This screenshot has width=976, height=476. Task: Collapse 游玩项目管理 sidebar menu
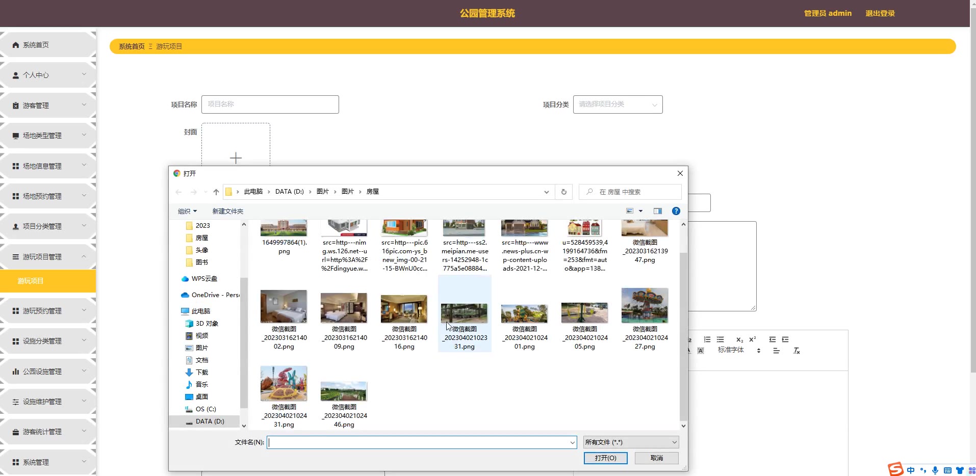pos(48,257)
